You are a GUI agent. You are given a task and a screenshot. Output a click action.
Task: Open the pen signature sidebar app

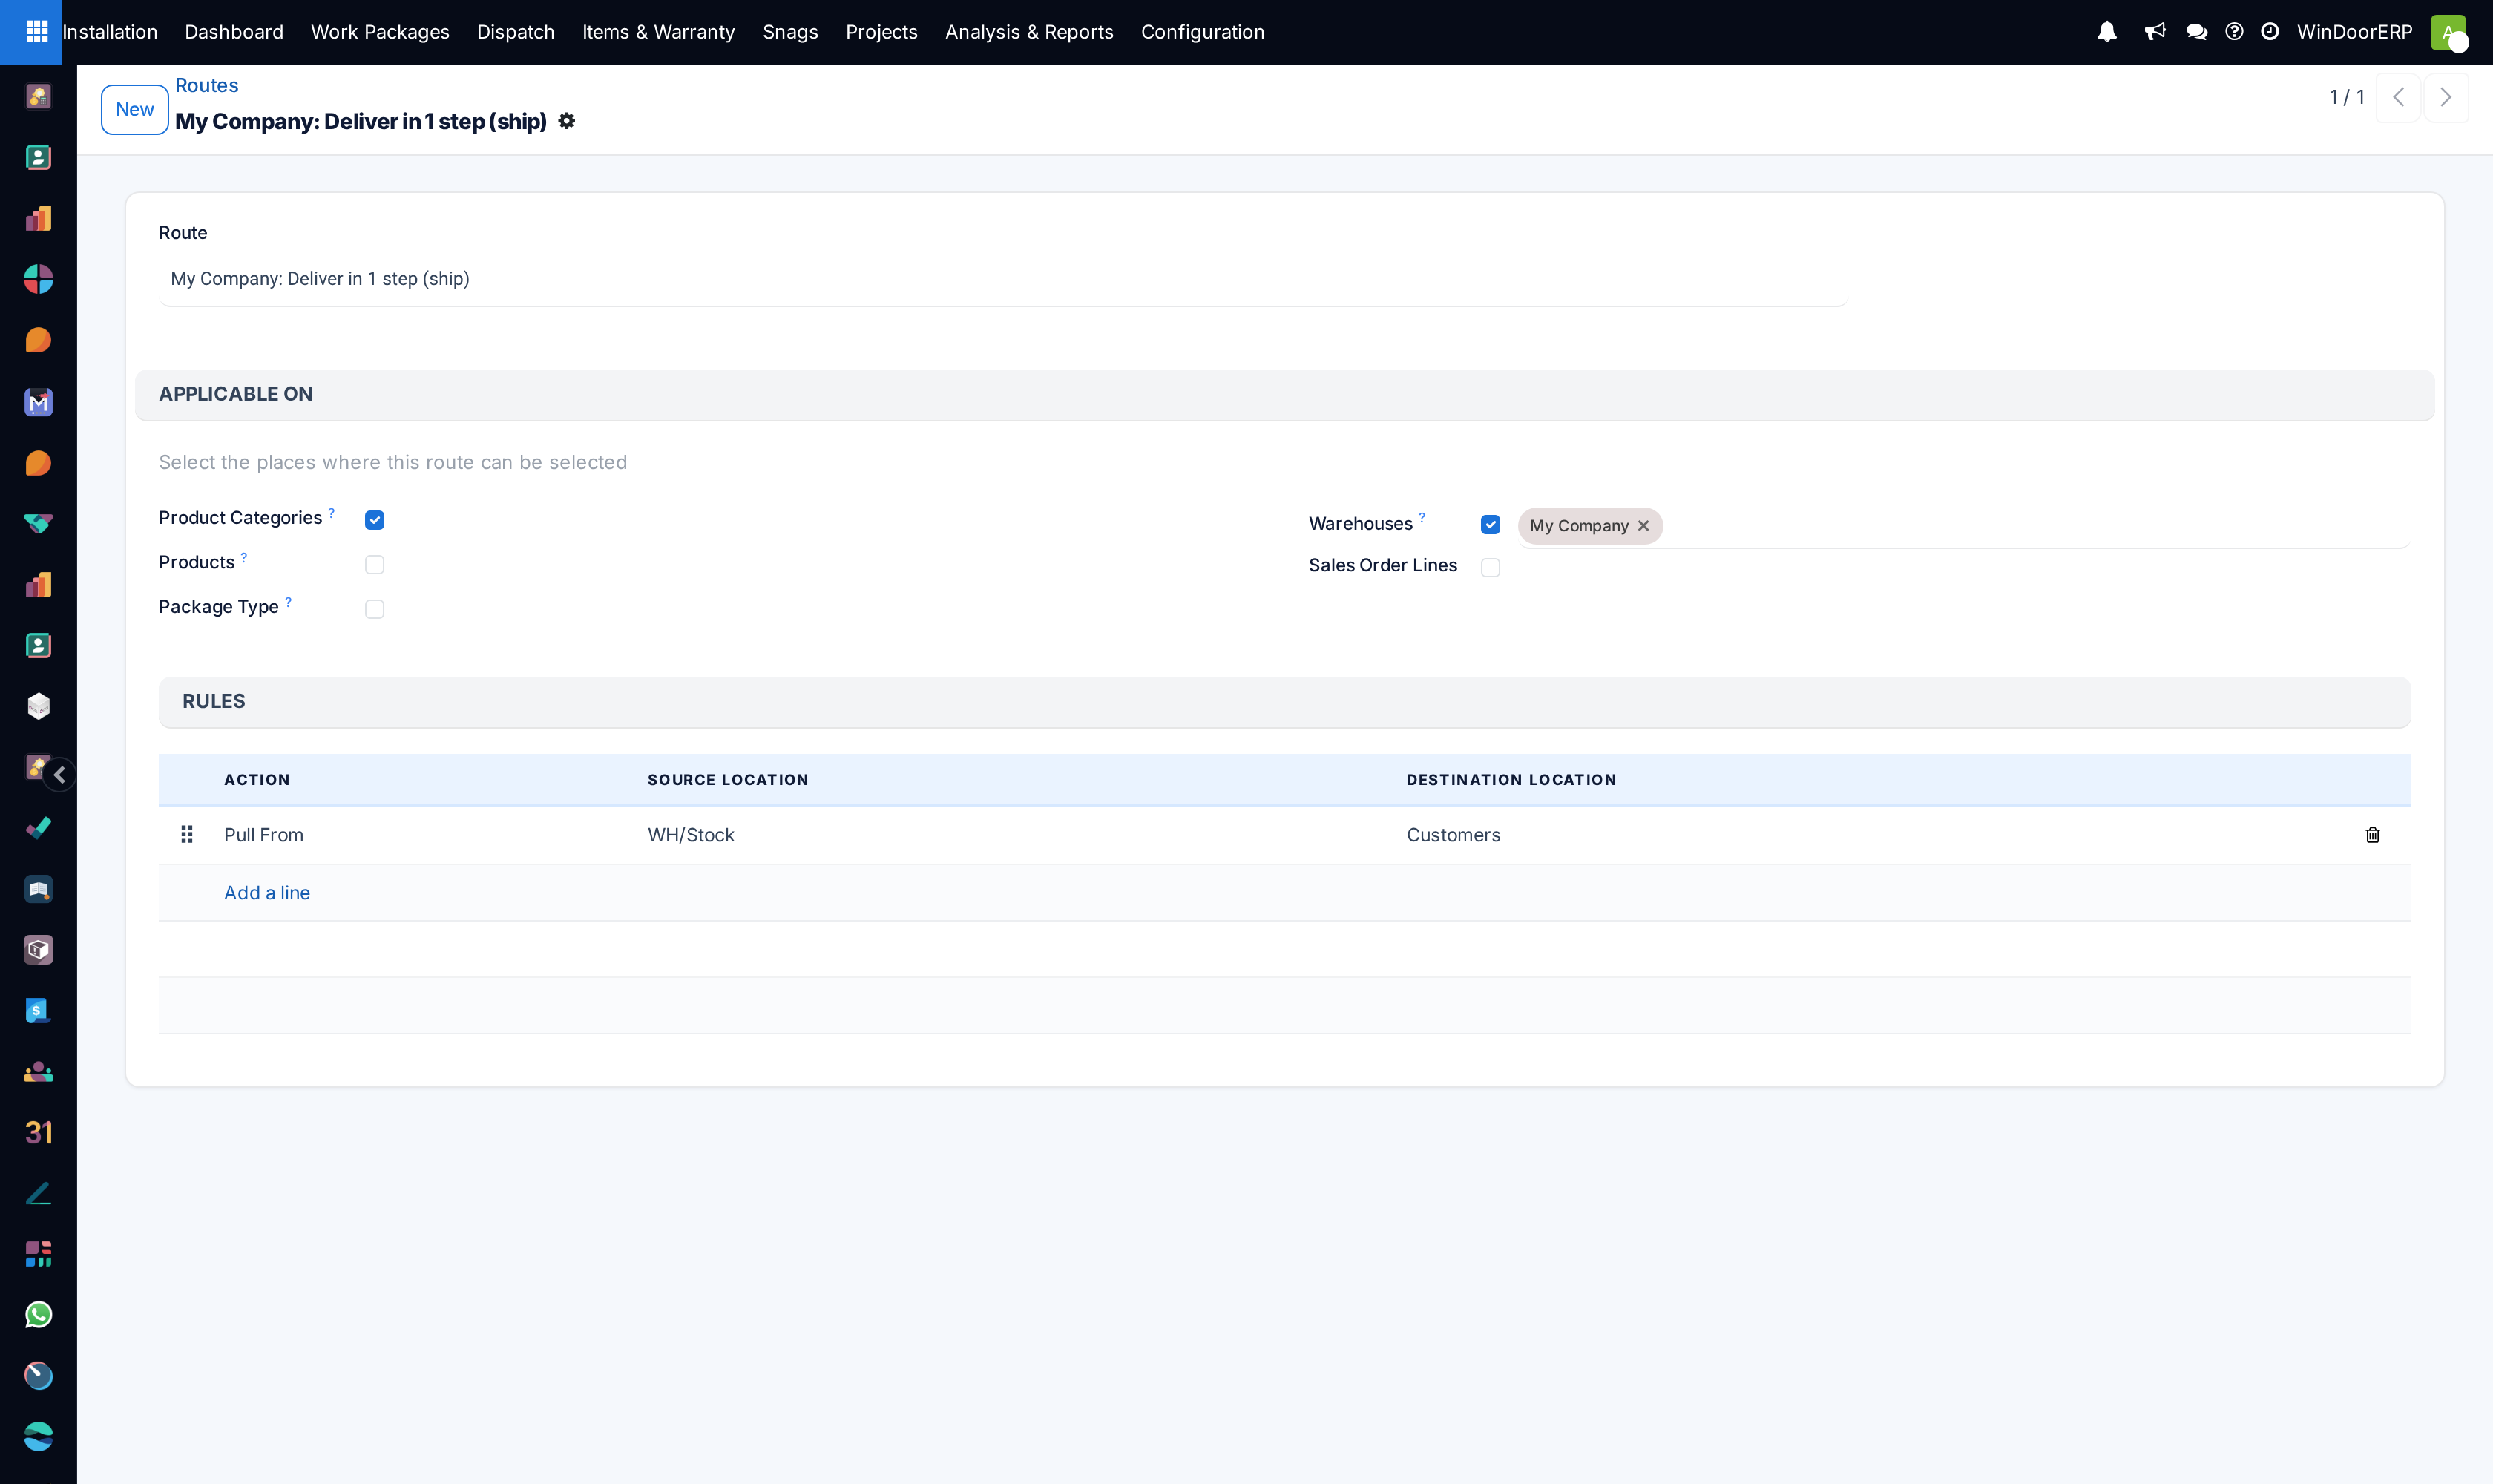(38, 1193)
